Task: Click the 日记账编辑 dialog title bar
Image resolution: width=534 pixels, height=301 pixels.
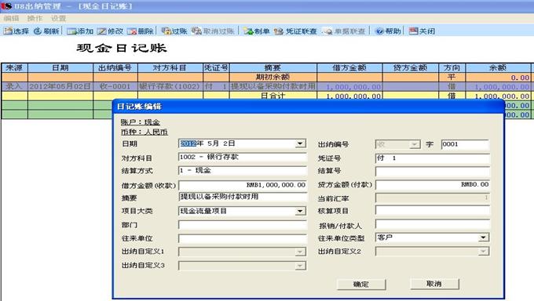Action: pyautogui.click(x=308, y=107)
